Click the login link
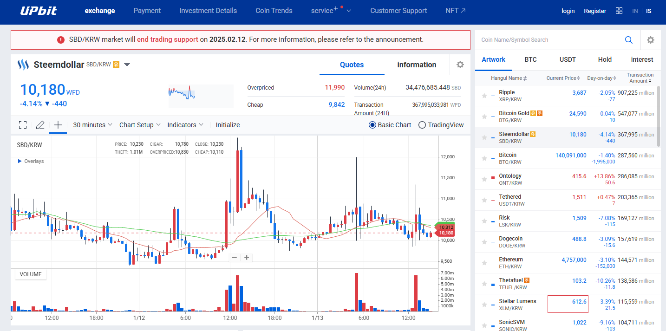 pyautogui.click(x=568, y=11)
